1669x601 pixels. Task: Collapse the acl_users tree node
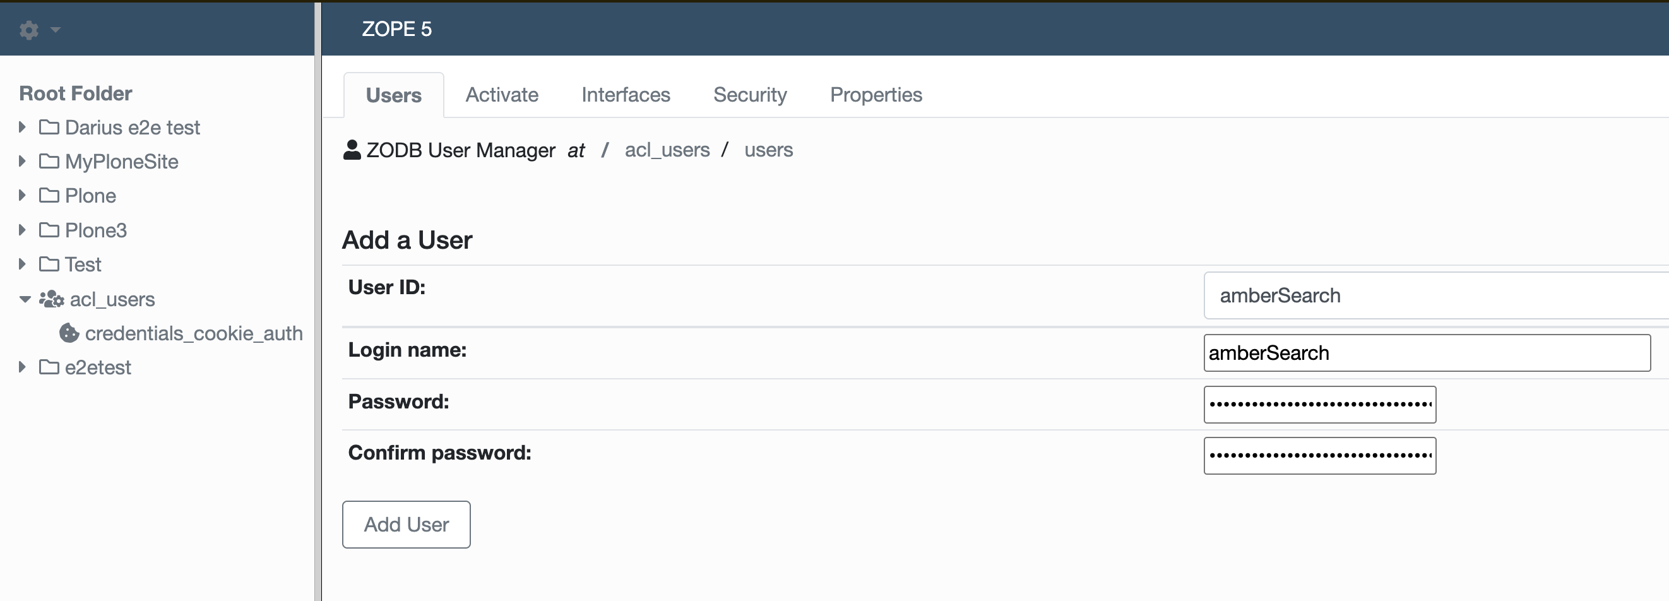pos(25,299)
